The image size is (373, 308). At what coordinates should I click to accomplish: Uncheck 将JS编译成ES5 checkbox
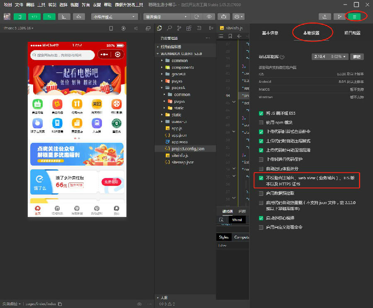coord(261,113)
